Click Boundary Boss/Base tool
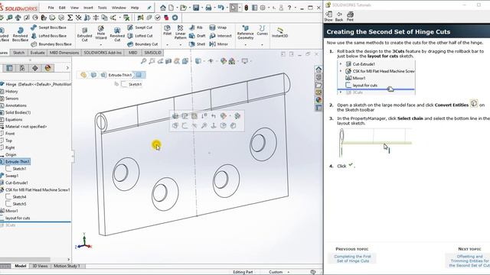The width and height of the screenshot is (490, 275). tap(51, 44)
